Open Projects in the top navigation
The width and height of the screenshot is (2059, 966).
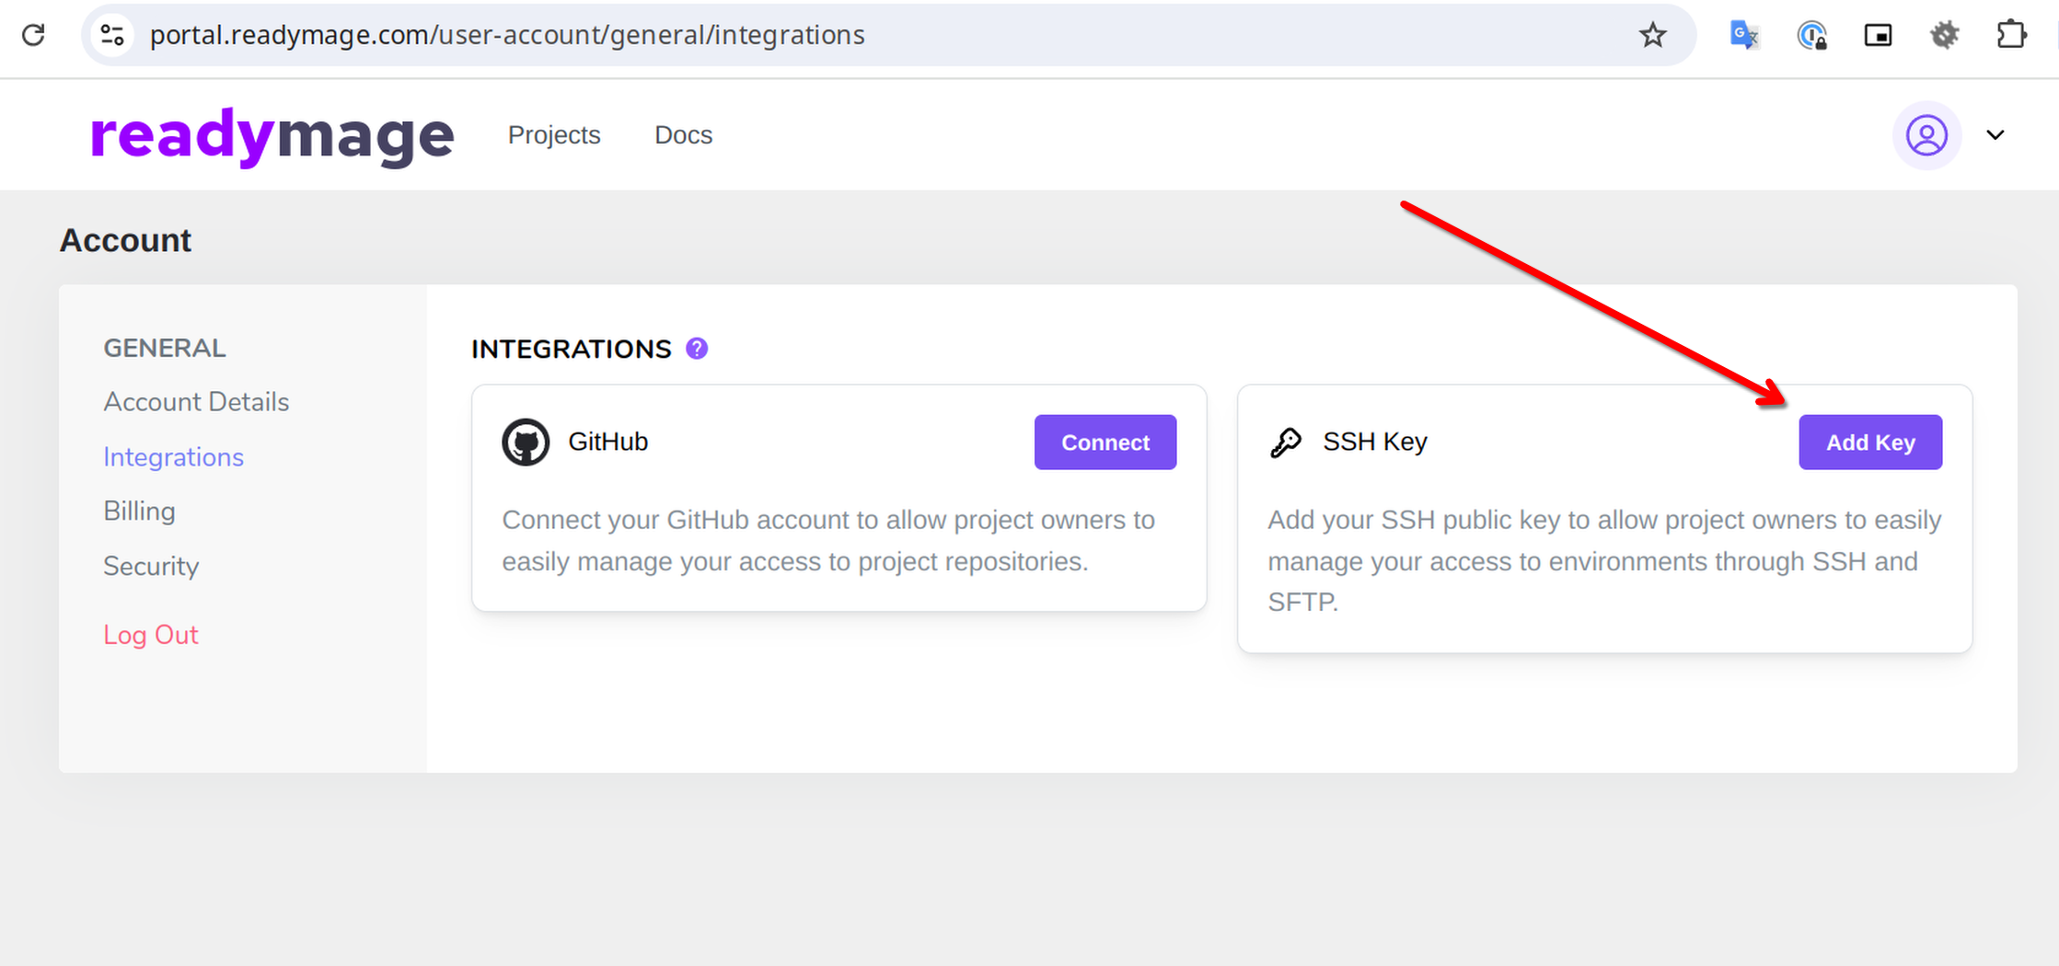(x=553, y=135)
